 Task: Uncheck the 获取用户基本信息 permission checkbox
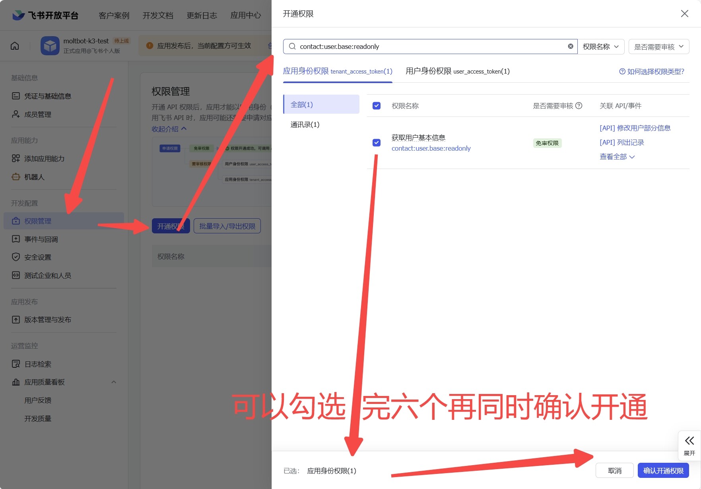[377, 143]
